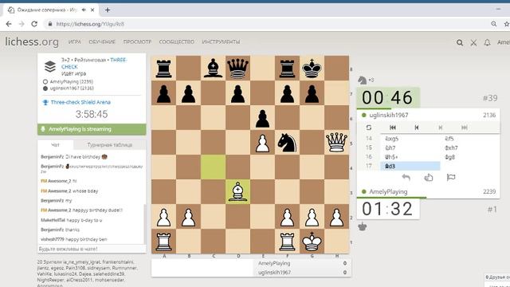The image size is (510, 287).
Task: Step forward one move button
Action: point(441,128)
